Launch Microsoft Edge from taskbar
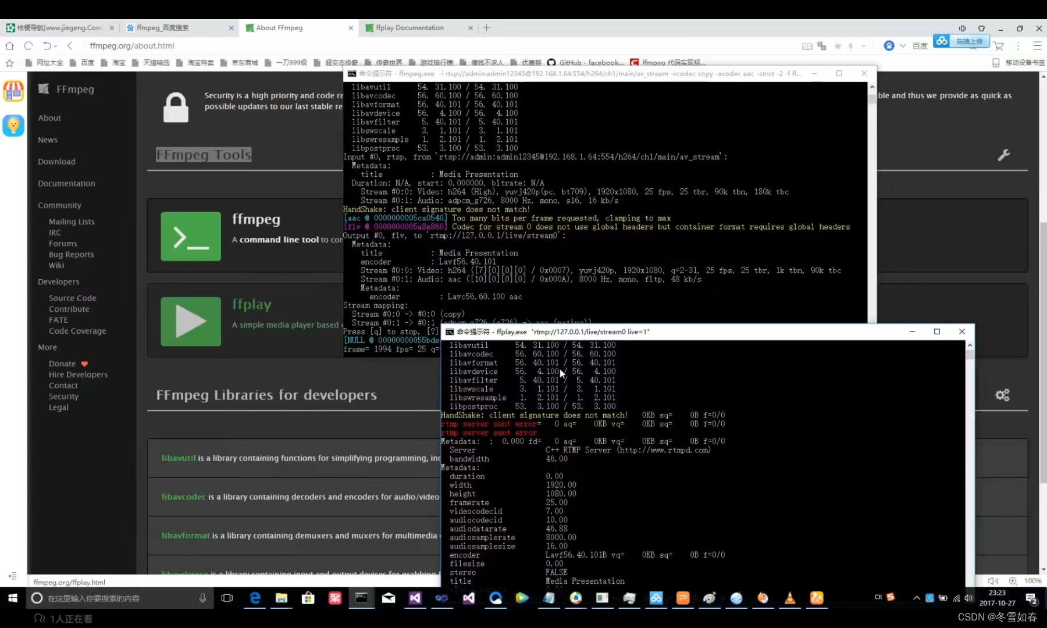 click(255, 598)
